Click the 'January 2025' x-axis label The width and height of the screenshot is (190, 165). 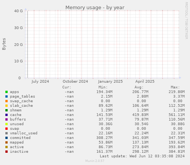[x=110, y=82]
